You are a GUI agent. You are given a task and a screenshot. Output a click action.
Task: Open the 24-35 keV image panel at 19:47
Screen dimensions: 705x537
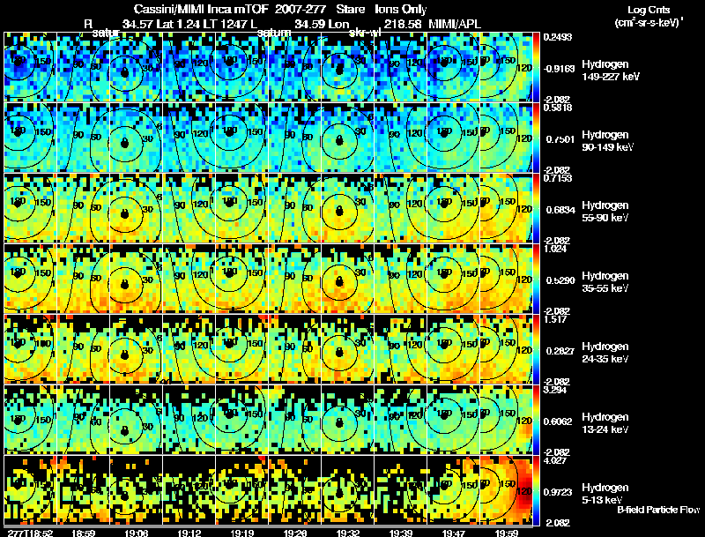pos(454,349)
